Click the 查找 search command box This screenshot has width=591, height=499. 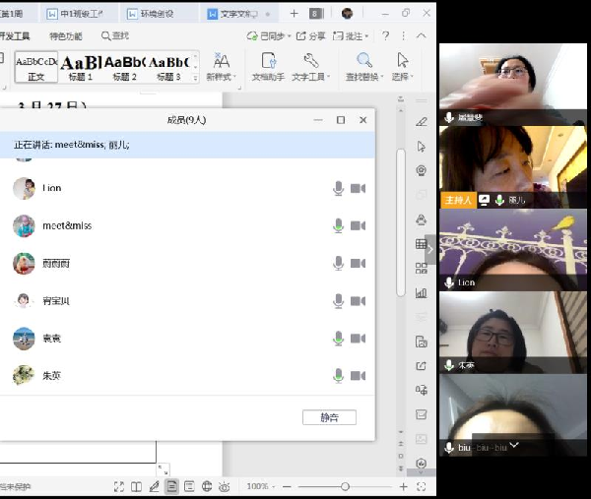pyautogui.click(x=115, y=35)
